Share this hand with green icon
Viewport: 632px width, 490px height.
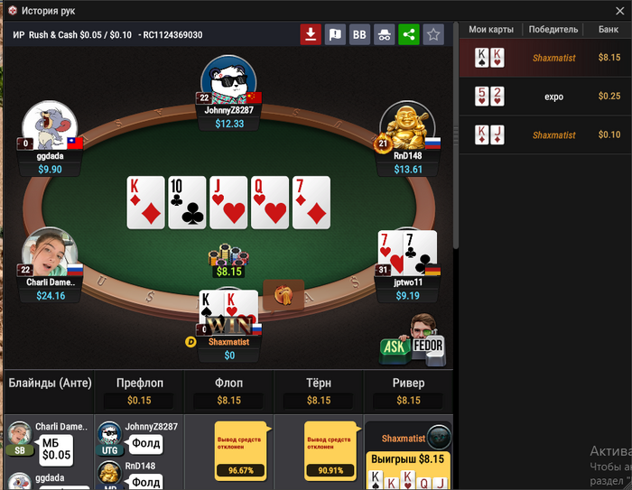[x=409, y=34]
